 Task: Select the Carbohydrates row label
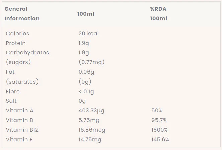click(27, 52)
